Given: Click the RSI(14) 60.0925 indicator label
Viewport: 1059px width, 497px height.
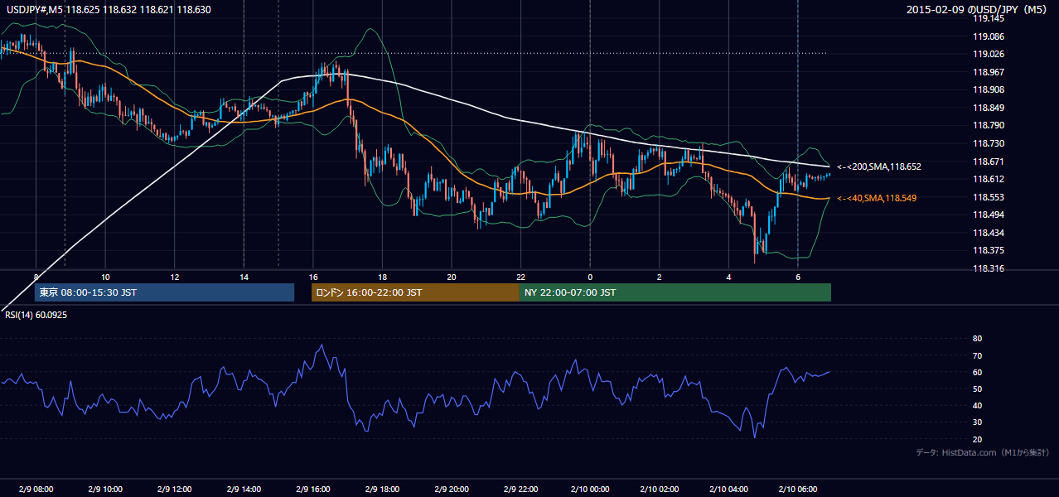Looking at the screenshot, I should [35, 315].
